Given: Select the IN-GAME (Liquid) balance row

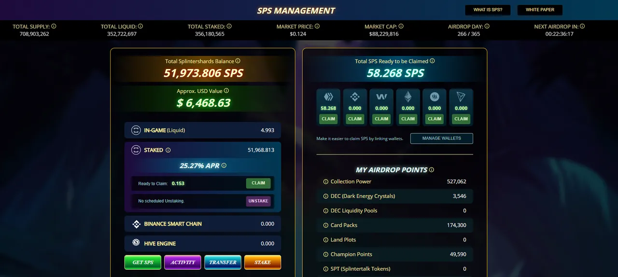Looking at the screenshot, I should click(203, 130).
